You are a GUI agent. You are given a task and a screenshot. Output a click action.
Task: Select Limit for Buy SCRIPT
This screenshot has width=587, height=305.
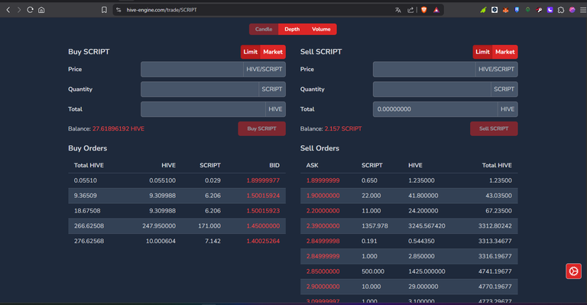click(x=251, y=52)
